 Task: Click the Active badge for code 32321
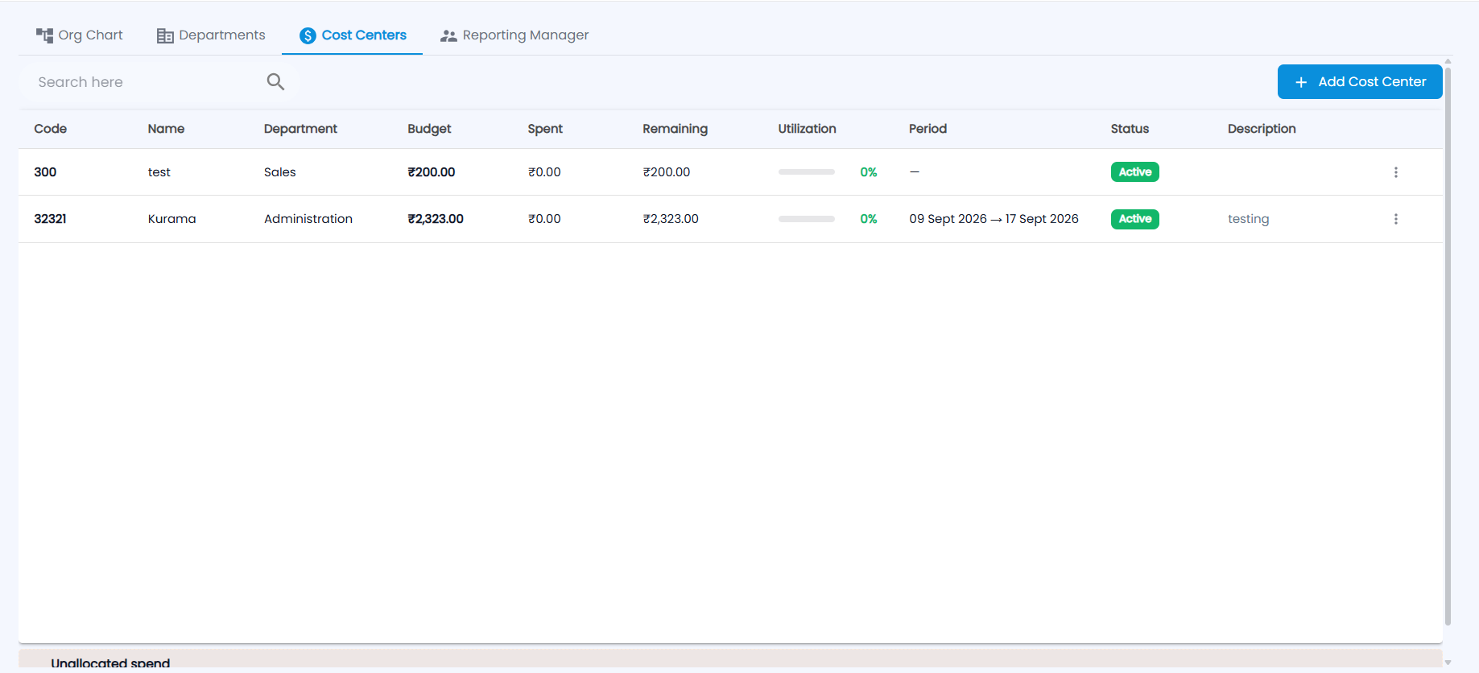pyautogui.click(x=1135, y=219)
